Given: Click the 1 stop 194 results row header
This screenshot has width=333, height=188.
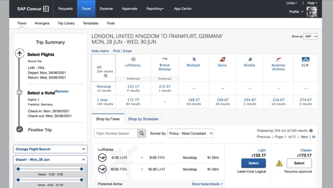Looking at the screenshot, I should click(x=105, y=102).
